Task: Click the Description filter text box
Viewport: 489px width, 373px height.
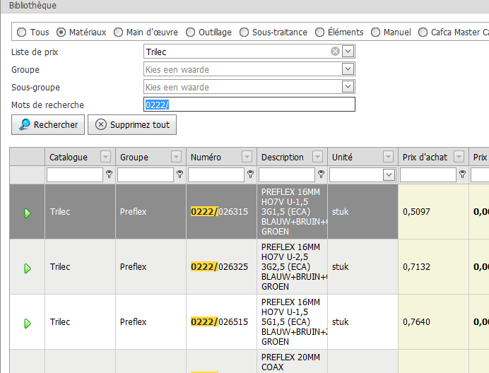Action: pyautogui.click(x=287, y=174)
